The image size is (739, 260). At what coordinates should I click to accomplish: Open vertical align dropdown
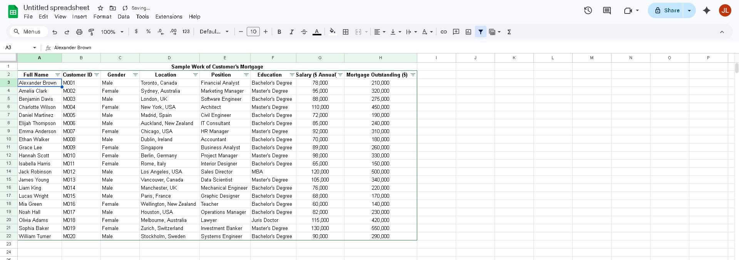pyautogui.click(x=396, y=32)
